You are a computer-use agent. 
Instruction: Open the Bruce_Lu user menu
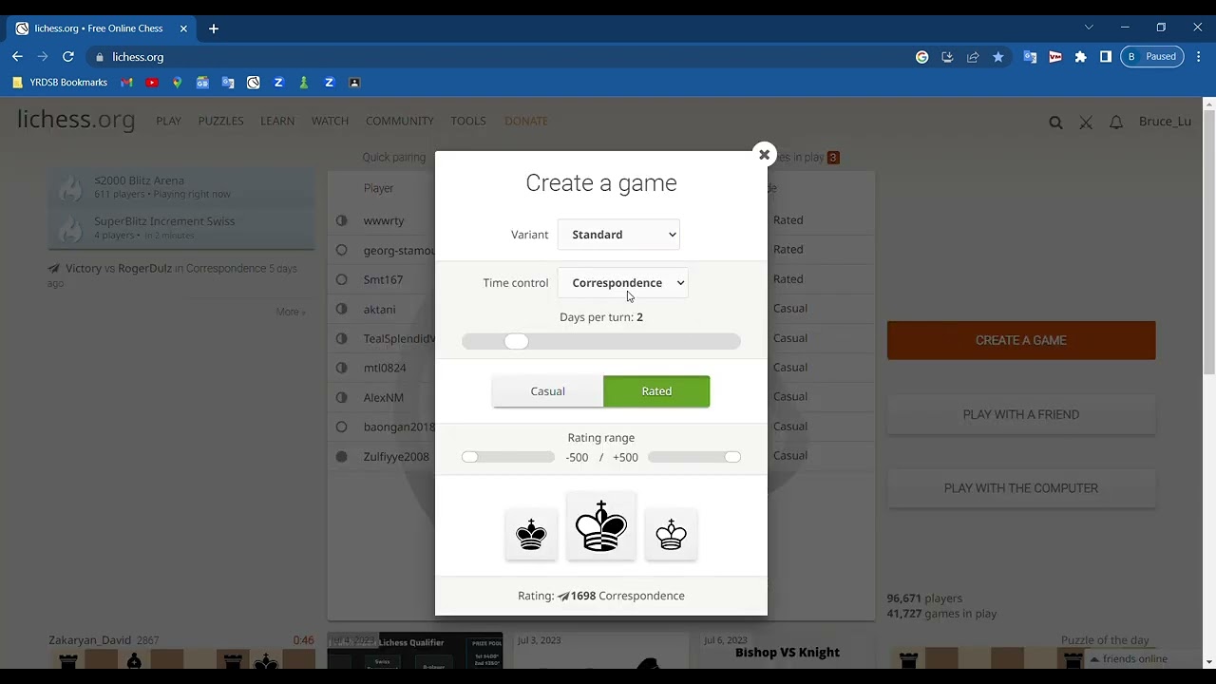point(1165,122)
